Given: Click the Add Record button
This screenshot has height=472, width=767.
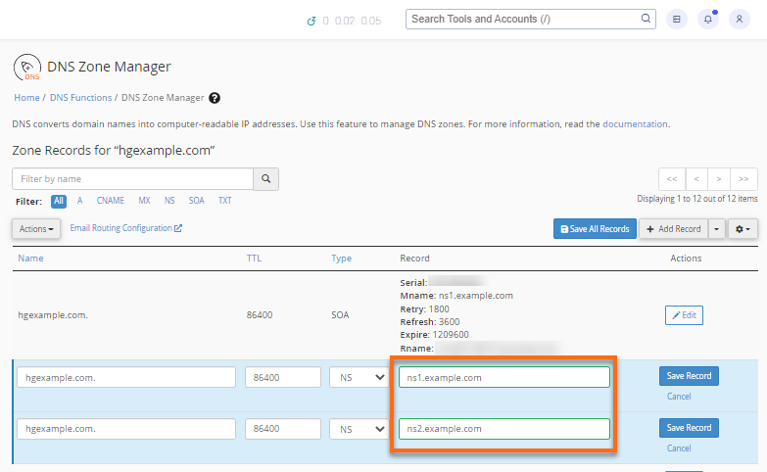Looking at the screenshot, I should click(674, 229).
